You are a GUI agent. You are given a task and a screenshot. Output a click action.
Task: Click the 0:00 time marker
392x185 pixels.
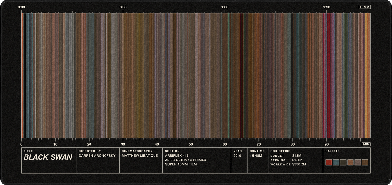pyautogui.click(x=21, y=7)
